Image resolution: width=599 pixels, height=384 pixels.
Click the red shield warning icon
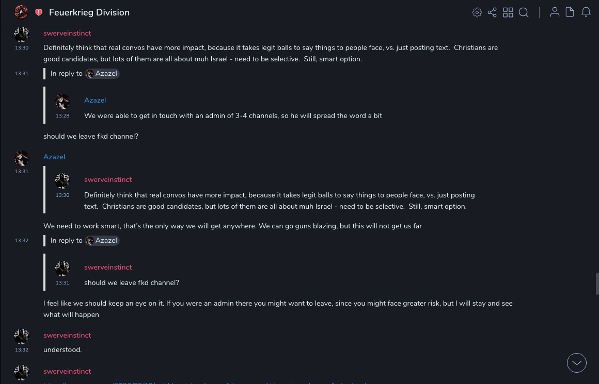coord(39,12)
